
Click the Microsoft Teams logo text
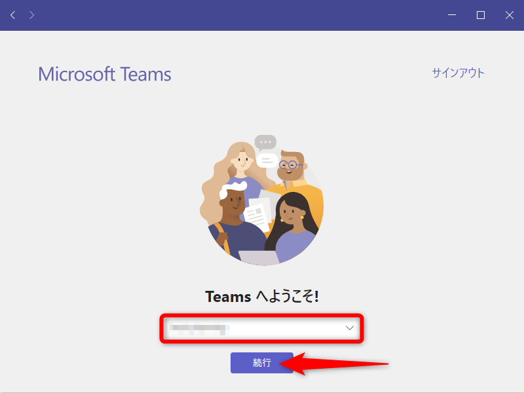[x=105, y=73]
